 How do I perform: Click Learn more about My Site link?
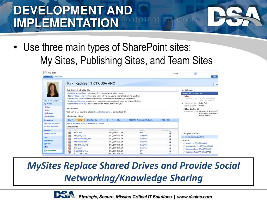(79, 104)
